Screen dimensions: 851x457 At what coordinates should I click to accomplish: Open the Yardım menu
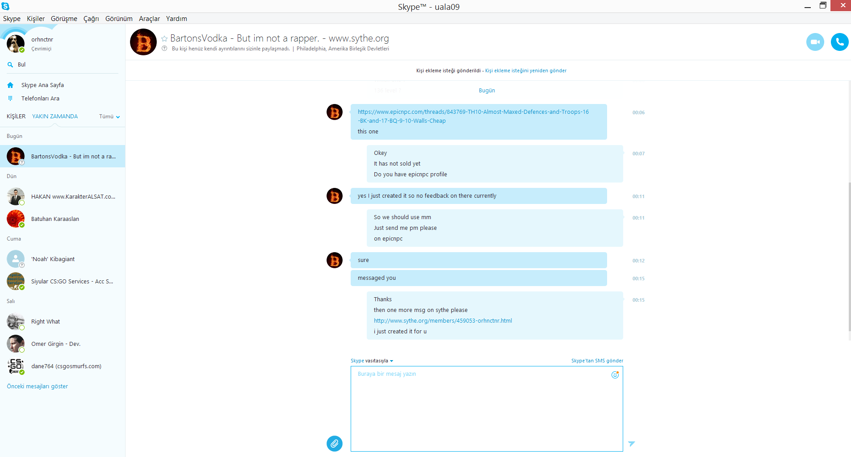click(176, 19)
